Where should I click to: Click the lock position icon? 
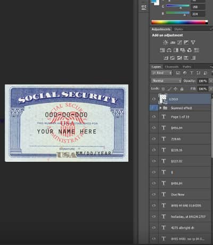coord(176,89)
